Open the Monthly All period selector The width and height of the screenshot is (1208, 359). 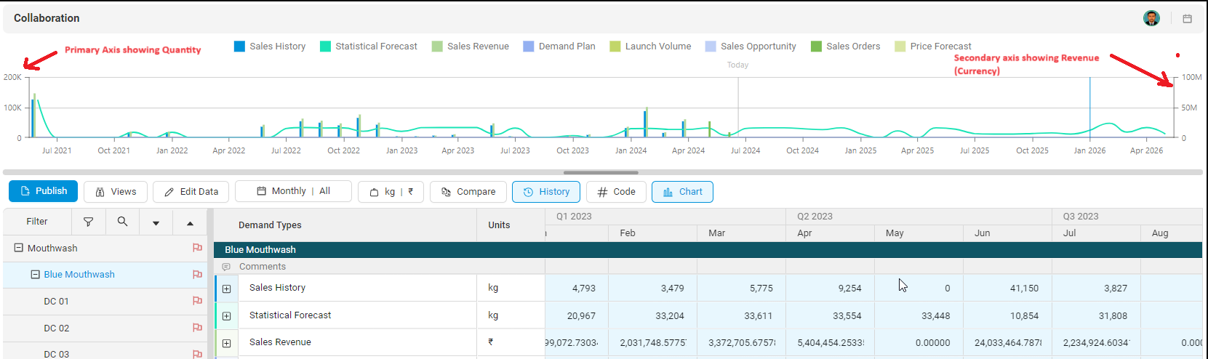[293, 191]
